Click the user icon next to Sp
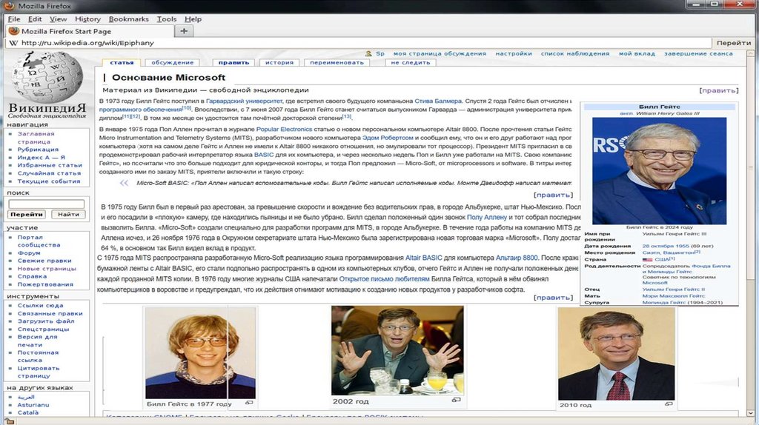This screenshot has width=759, height=425. (368, 53)
